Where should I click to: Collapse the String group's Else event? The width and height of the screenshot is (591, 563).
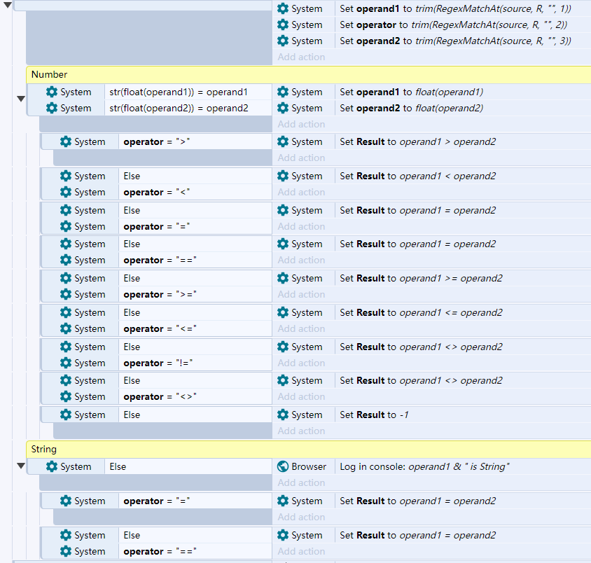click(21, 466)
